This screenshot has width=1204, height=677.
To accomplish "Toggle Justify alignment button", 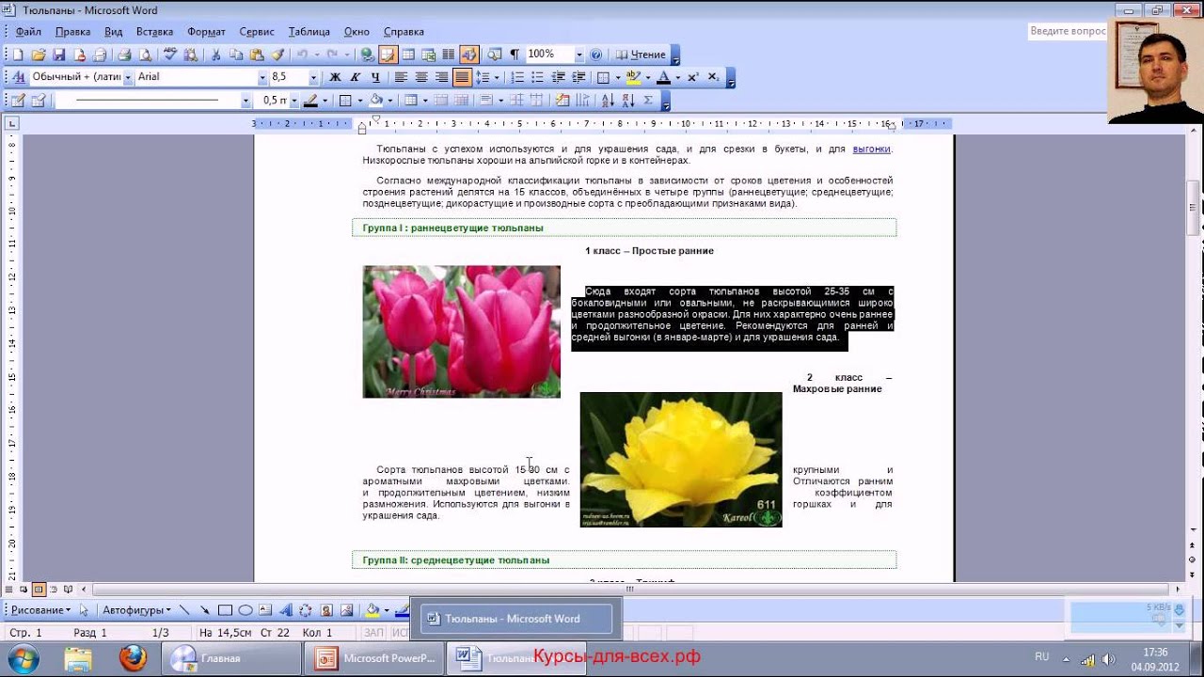I will 462,77.
